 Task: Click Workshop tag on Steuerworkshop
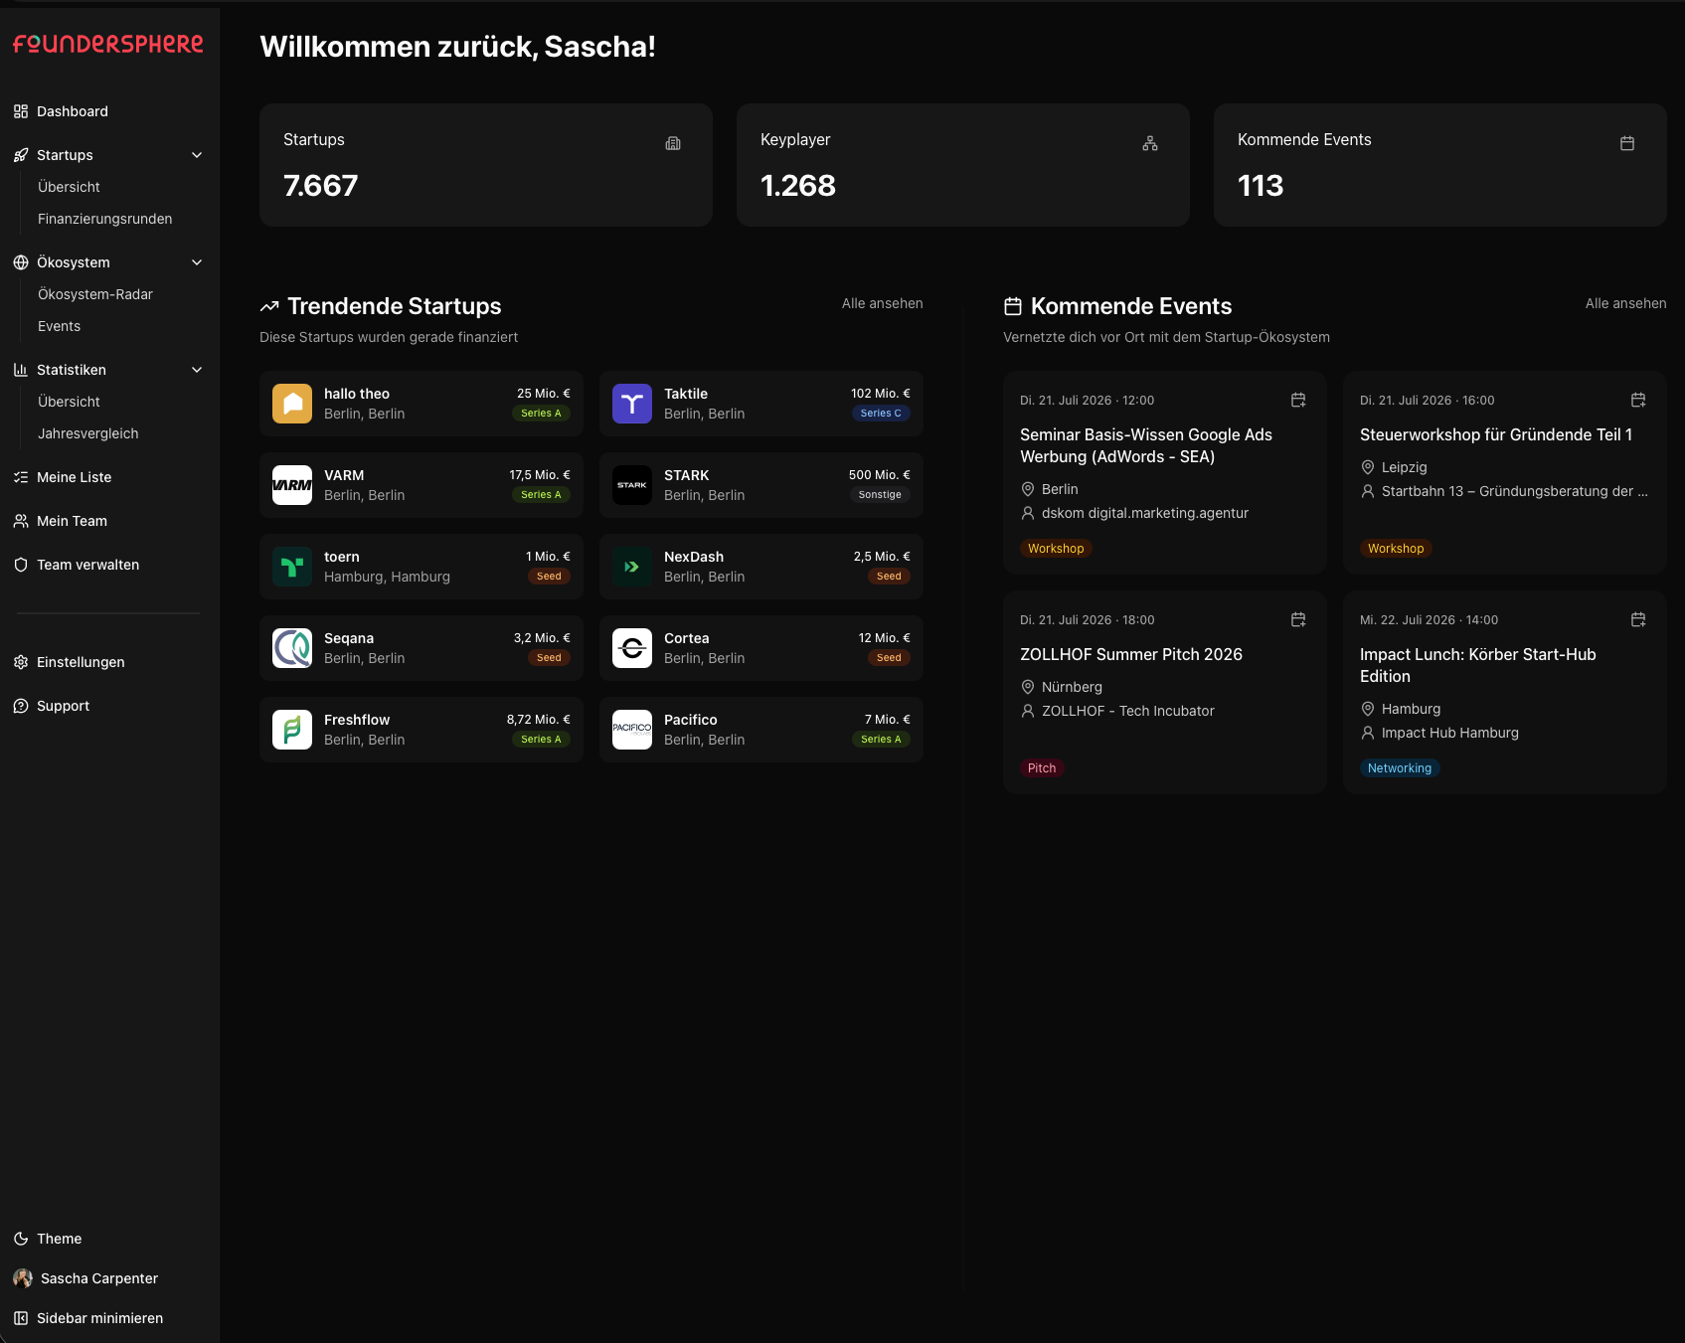[1396, 549]
